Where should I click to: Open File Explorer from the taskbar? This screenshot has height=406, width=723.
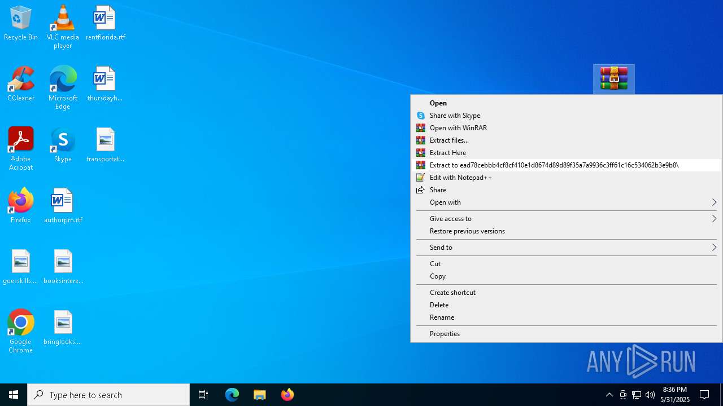(260, 395)
